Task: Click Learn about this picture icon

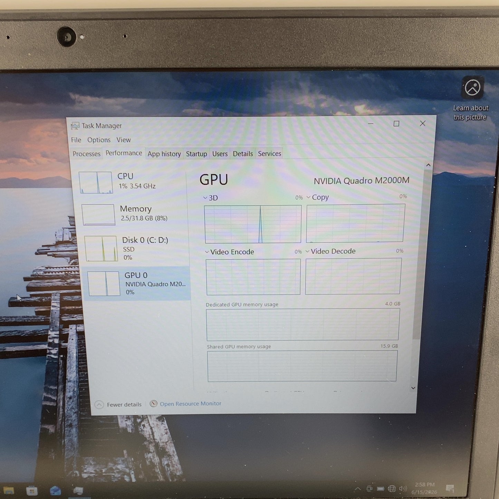Action: pos(472,88)
